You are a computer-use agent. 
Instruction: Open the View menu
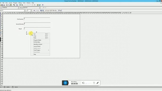(x=7, y=3)
